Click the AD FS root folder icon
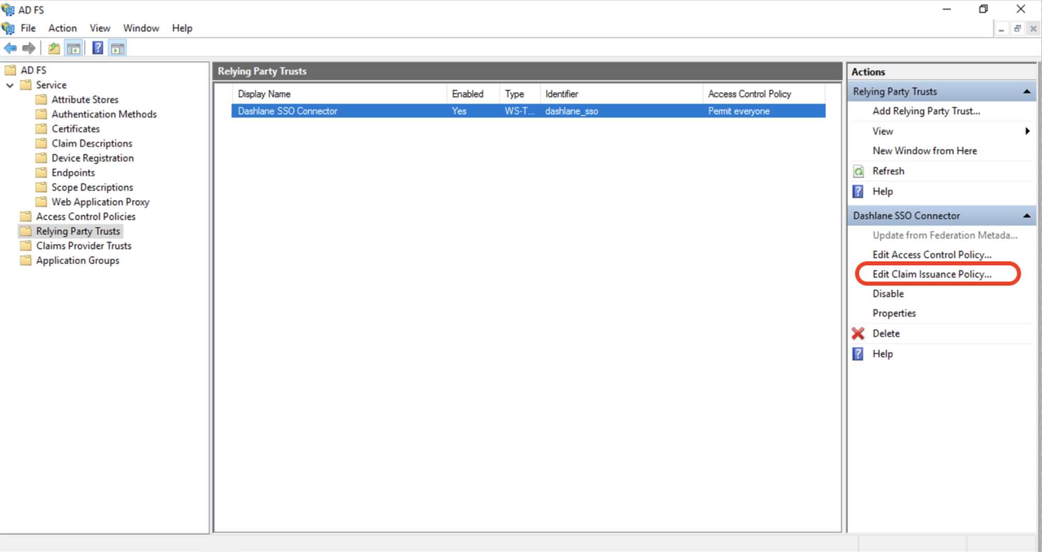 [10, 70]
